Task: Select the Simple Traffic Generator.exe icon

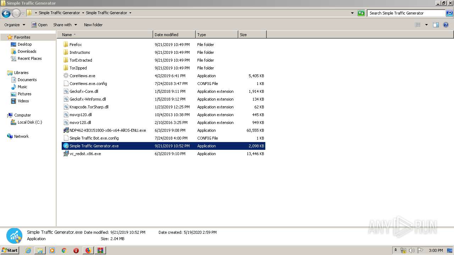Action: click(66, 146)
